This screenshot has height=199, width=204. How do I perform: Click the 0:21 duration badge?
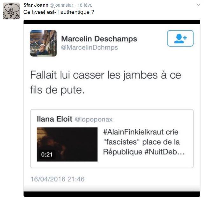click(47, 154)
